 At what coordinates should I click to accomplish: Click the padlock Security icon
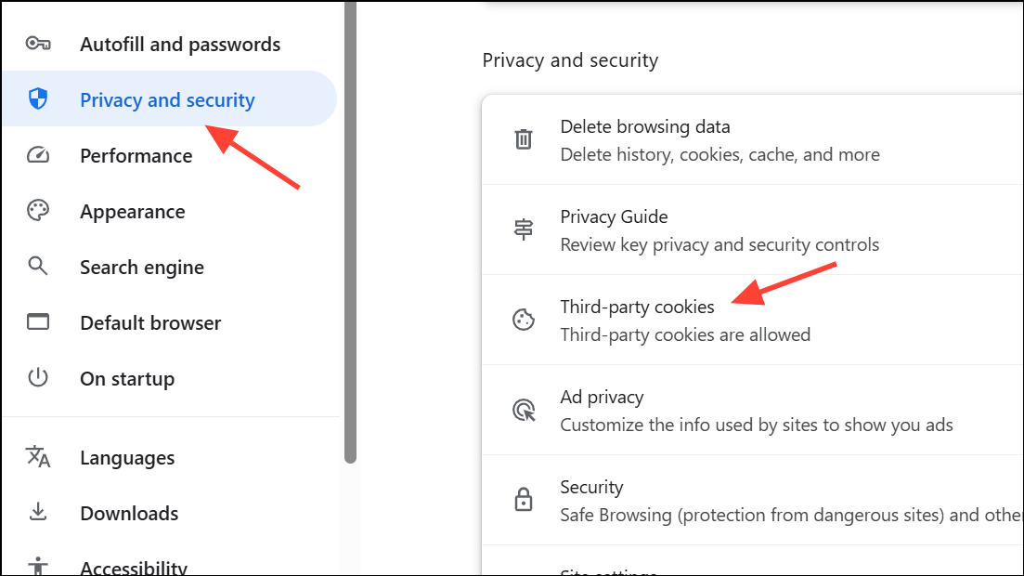[x=523, y=500]
